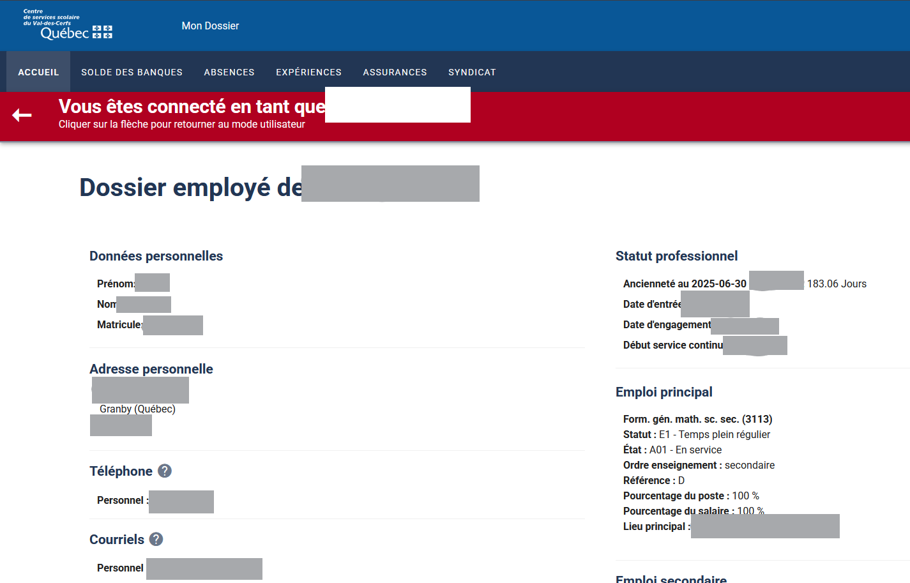This screenshot has height=583, width=910.
Task: Go to the Accueil tab
Action: pyautogui.click(x=38, y=72)
